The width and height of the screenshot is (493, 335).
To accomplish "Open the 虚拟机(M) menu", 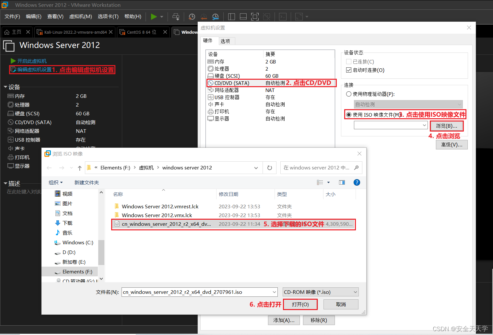I will pos(81,17).
